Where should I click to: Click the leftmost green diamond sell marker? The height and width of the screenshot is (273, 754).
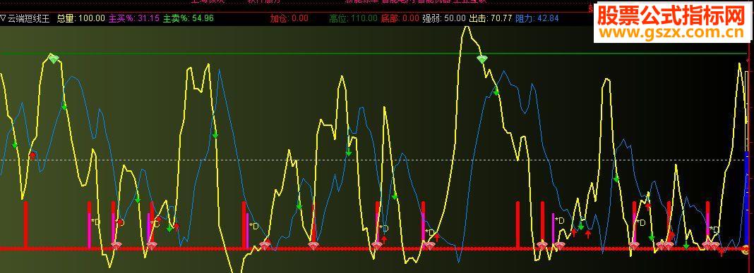point(54,59)
